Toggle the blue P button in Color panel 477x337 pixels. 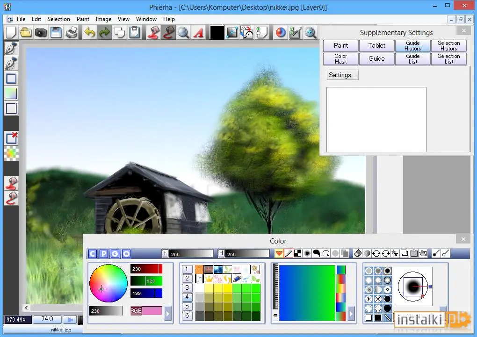coord(104,254)
